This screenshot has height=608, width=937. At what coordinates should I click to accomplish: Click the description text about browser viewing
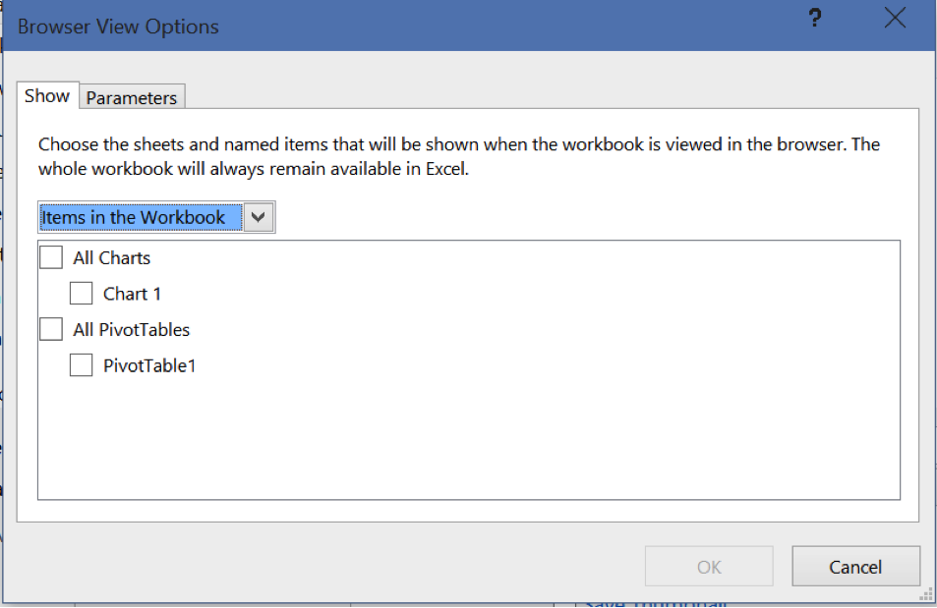[458, 156]
